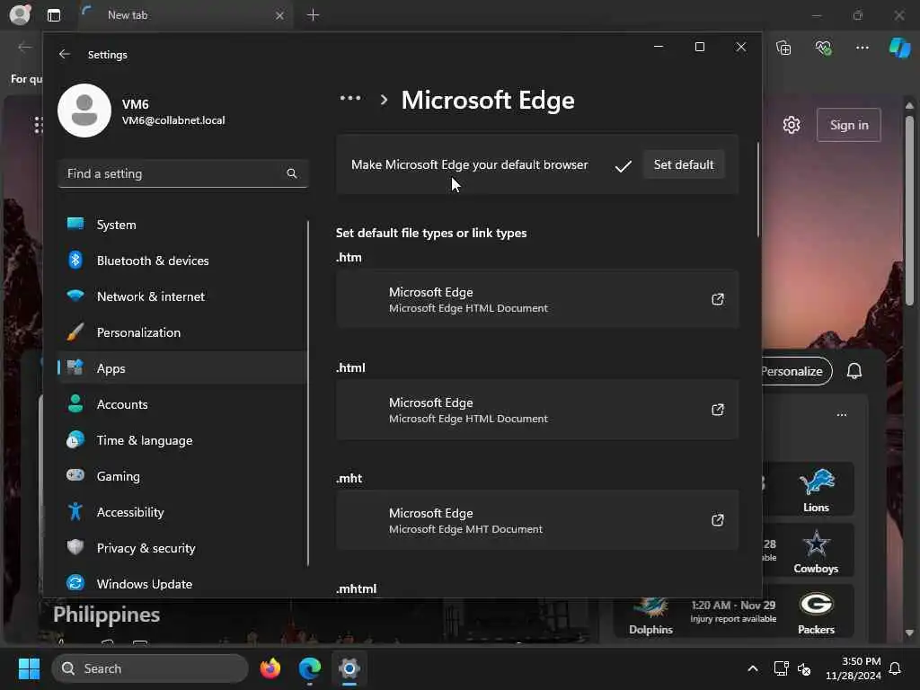Expand the breadcrumb ellipsis menu
The image size is (920, 690).
350,99
